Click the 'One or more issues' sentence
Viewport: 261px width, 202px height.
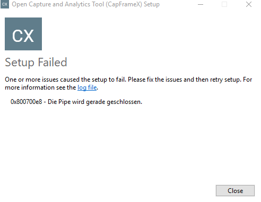(66, 80)
